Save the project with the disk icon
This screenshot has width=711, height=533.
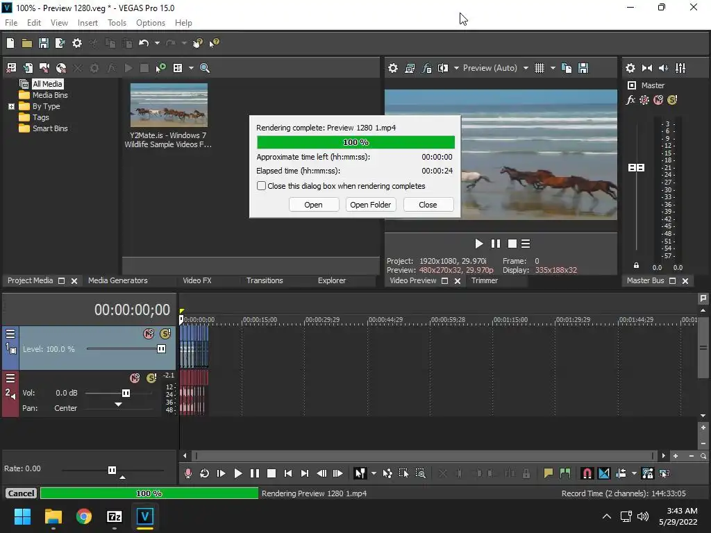tap(44, 43)
